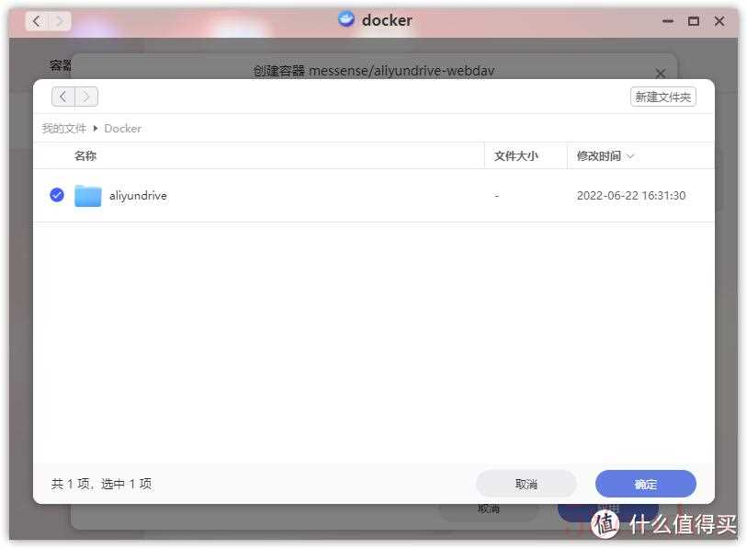
Task: Cancel file picker with 取消 button
Action: (x=526, y=484)
